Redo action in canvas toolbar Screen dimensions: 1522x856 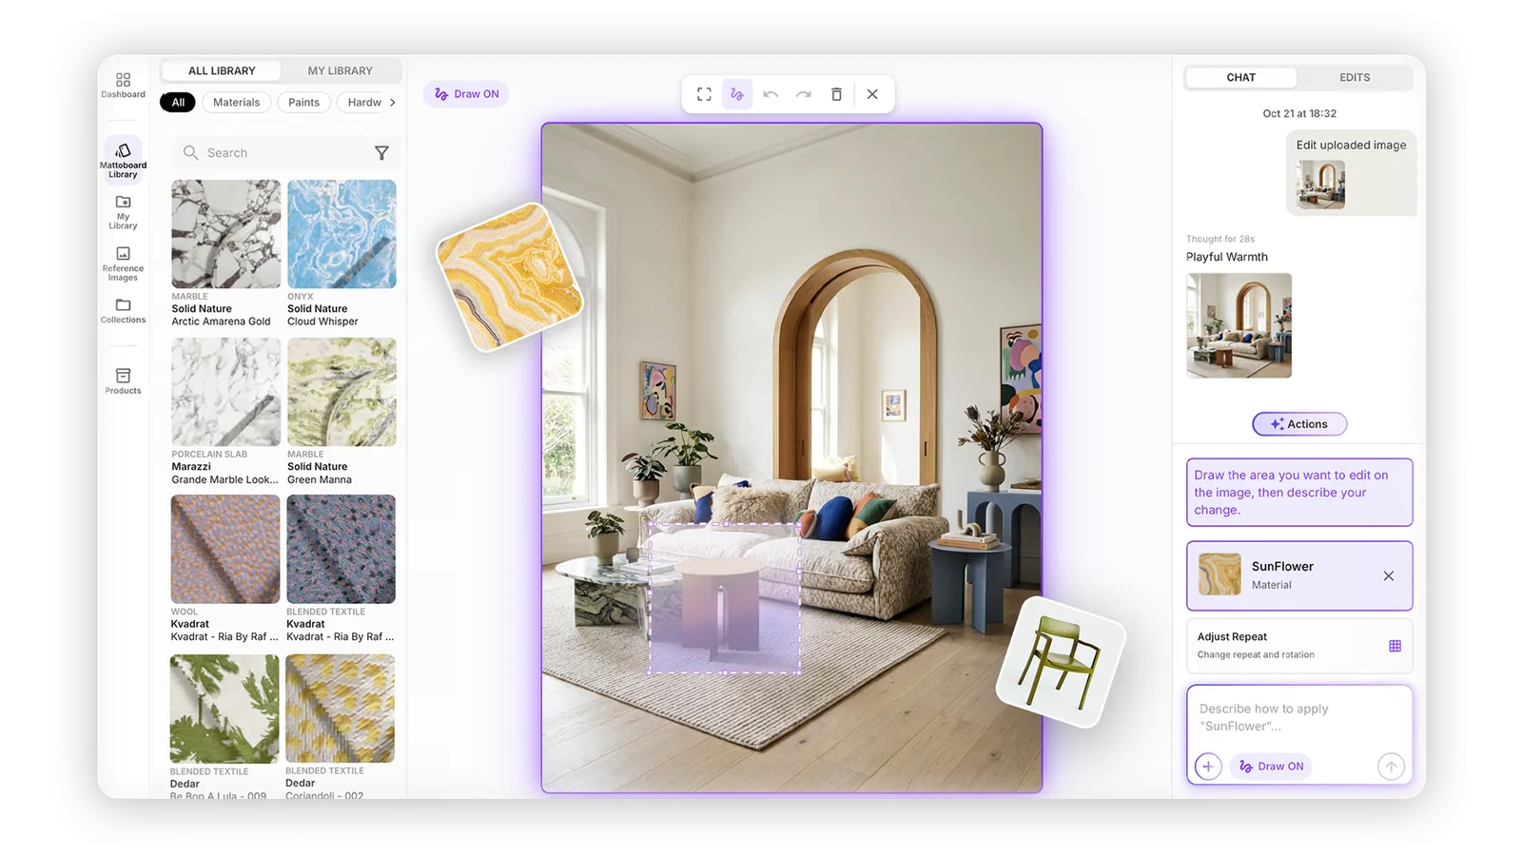tap(804, 94)
